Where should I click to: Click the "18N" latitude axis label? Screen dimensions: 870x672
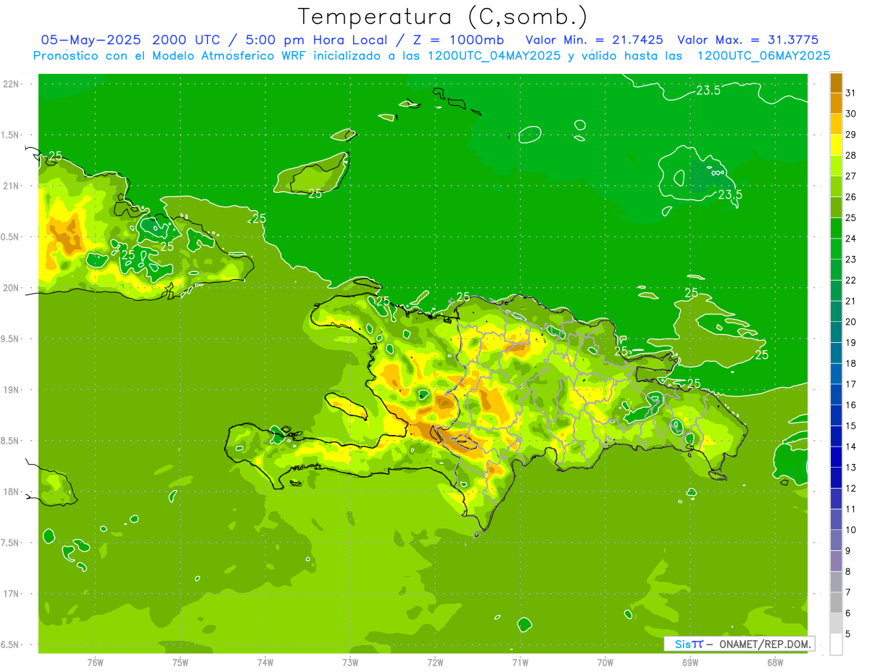(12, 491)
